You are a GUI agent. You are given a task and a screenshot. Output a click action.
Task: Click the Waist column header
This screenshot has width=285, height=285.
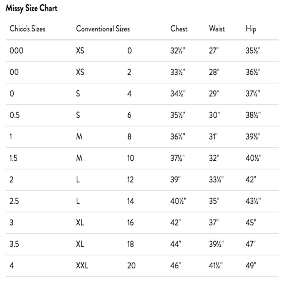click(x=217, y=29)
